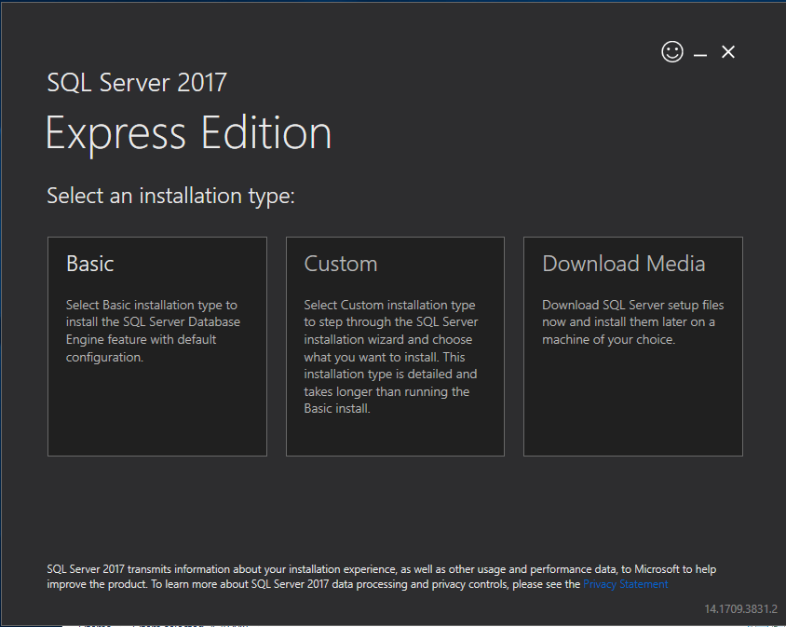Click empty area below the Basic description
Image resolution: width=786 pixels, height=627 pixels.
tap(156, 409)
